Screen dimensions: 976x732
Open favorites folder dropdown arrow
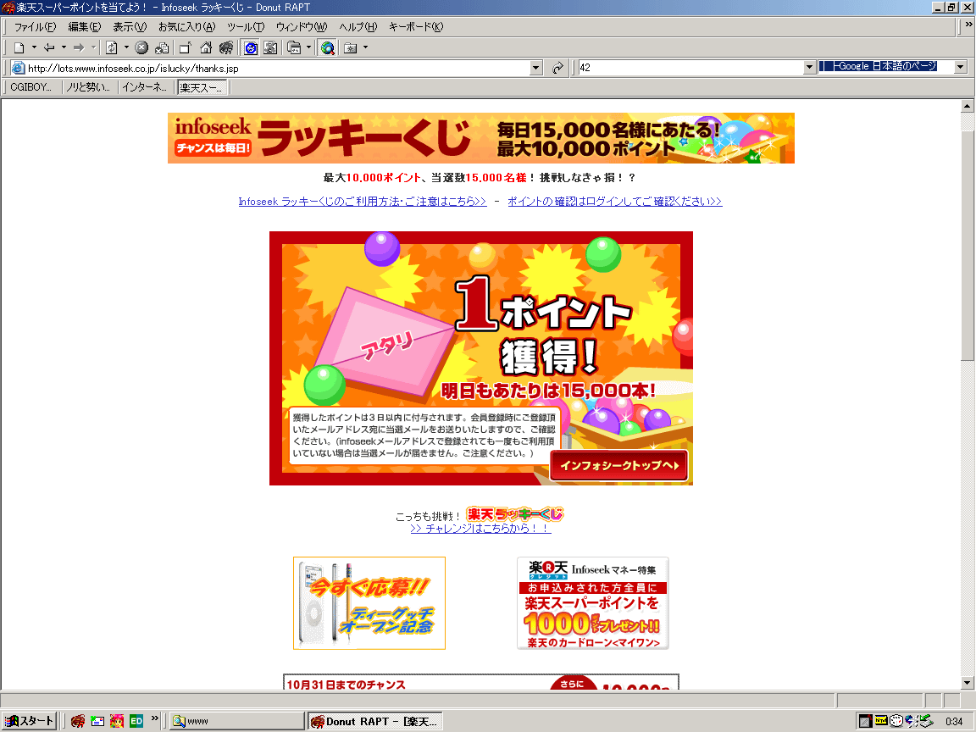365,47
